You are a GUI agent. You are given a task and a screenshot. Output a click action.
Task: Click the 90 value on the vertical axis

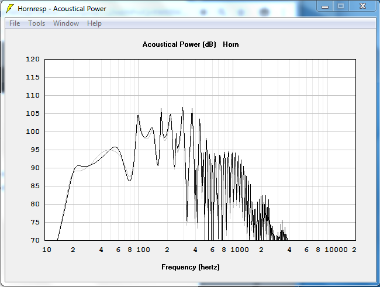click(35, 168)
